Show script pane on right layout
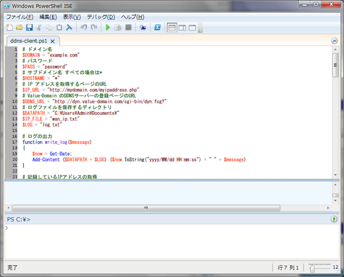 pyautogui.click(x=182, y=28)
